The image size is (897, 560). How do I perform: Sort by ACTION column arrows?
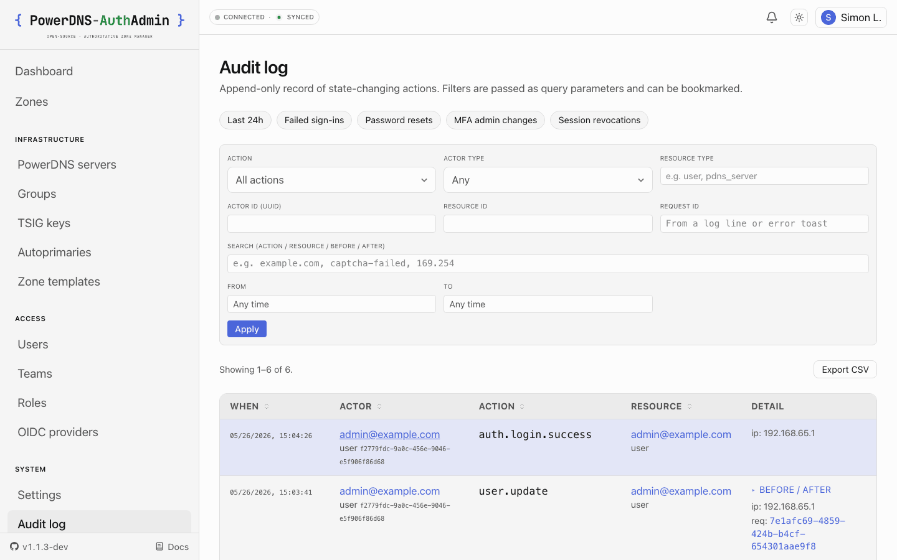(522, 406)
